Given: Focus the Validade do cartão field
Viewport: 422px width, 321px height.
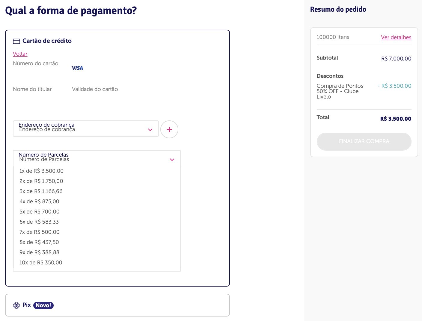Looking at the screenshot, I should pyautogui.click(x=95, y=89).
